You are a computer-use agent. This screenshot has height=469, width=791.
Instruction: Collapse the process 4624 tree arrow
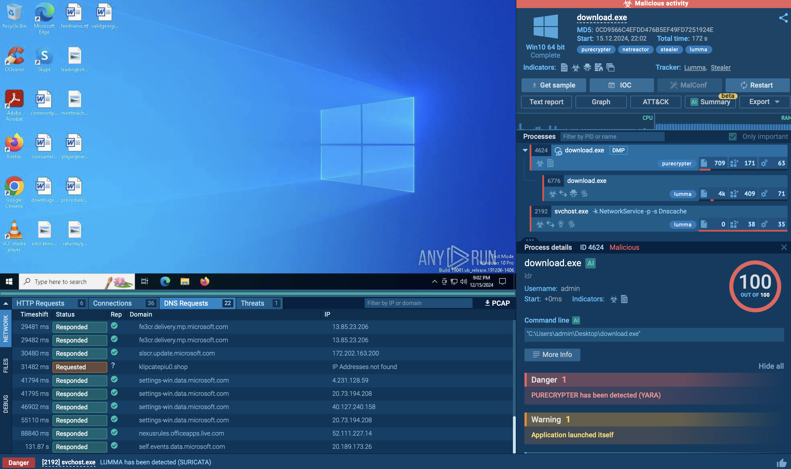[525, 150]
